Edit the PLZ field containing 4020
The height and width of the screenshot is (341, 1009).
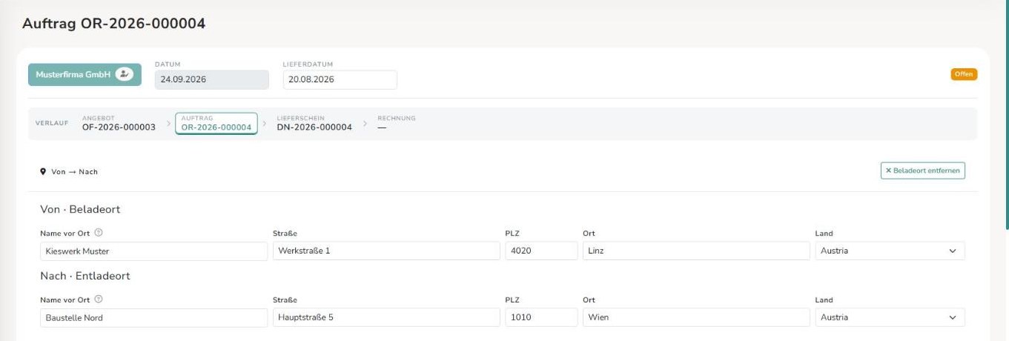[x=541, y=251]
